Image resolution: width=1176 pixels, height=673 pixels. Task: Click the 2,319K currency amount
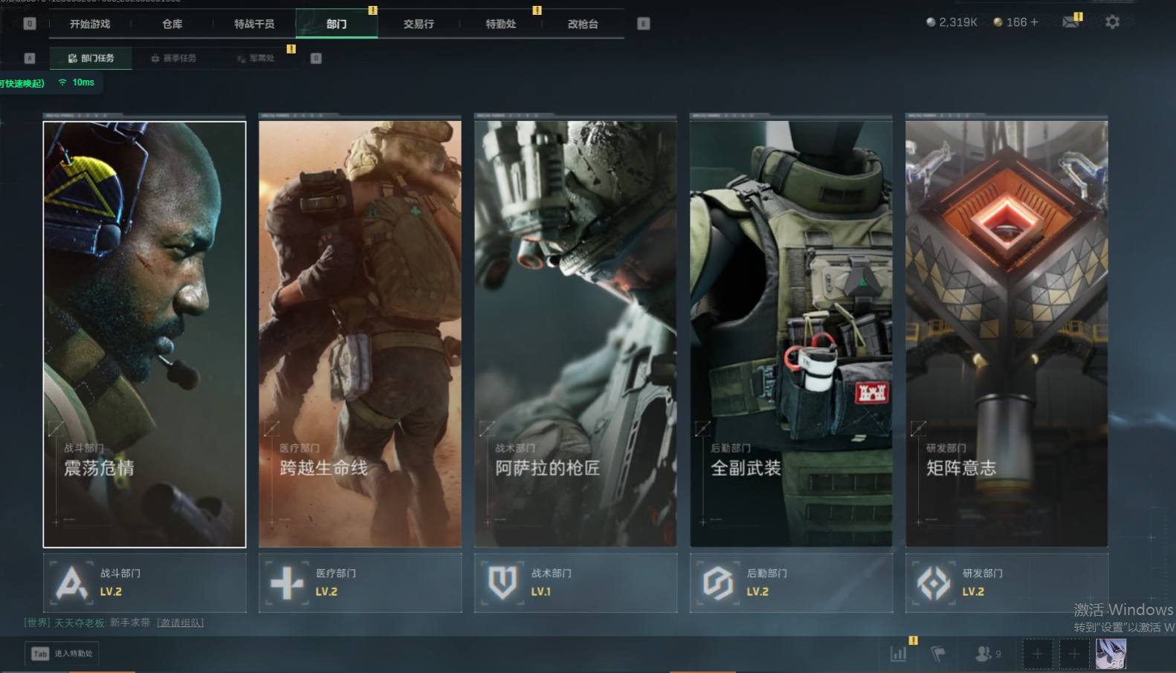(x=958, y=22)
